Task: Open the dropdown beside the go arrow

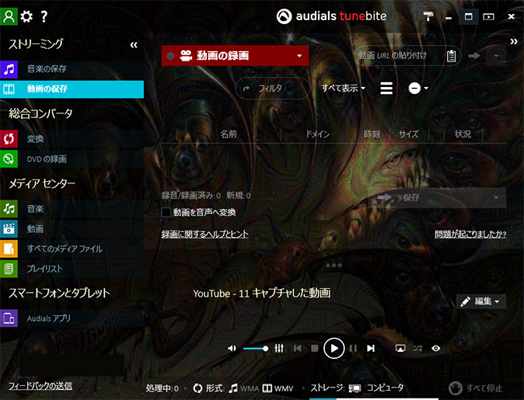Action: point(496,55)
